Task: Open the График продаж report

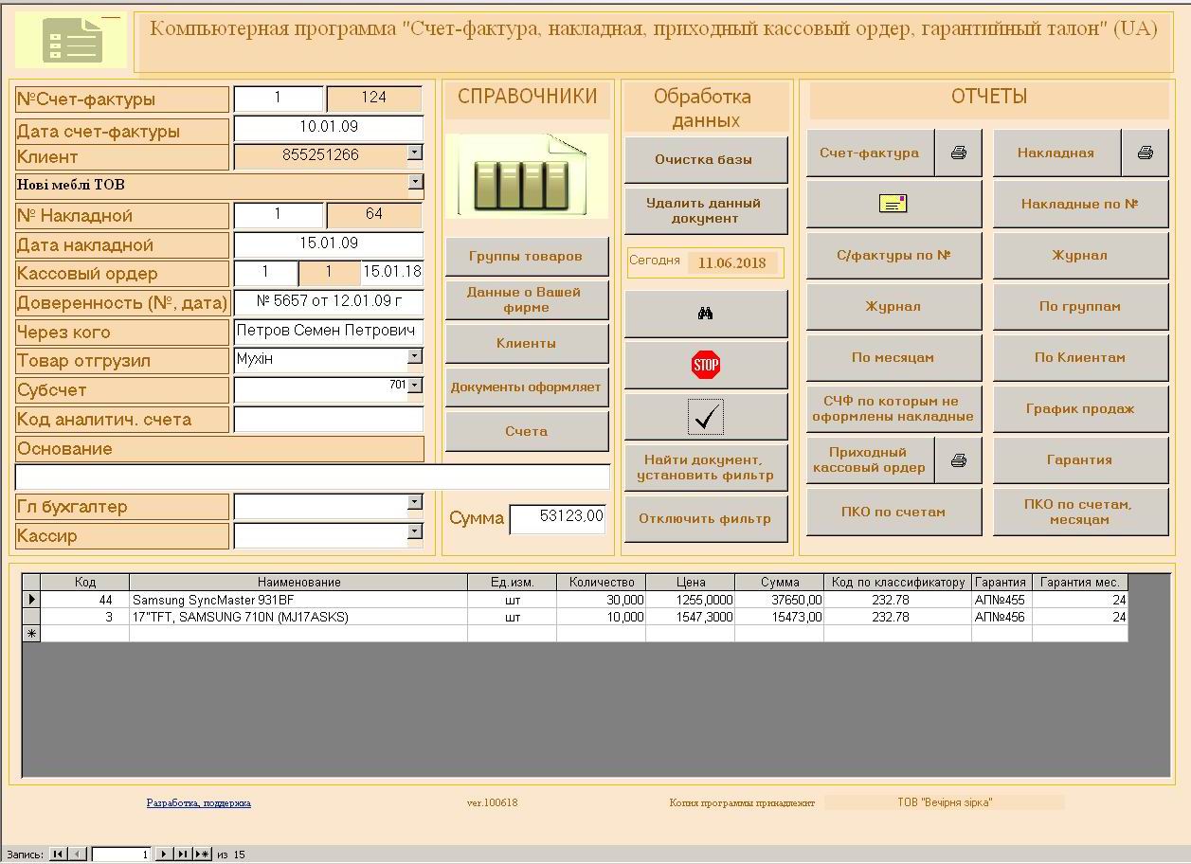Action: click(x=1080, y=409)
